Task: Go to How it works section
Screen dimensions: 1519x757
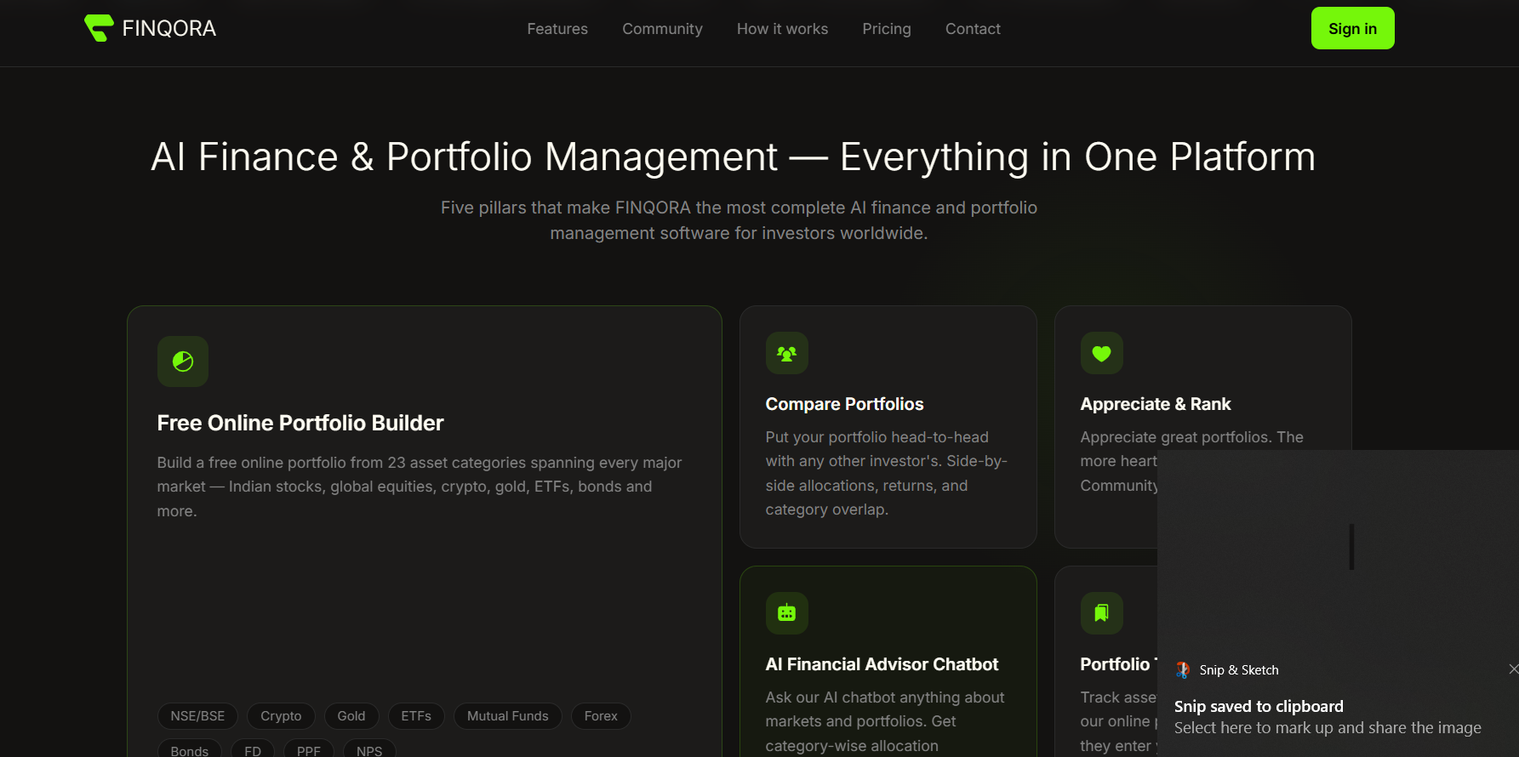Action: click(782, 29)
